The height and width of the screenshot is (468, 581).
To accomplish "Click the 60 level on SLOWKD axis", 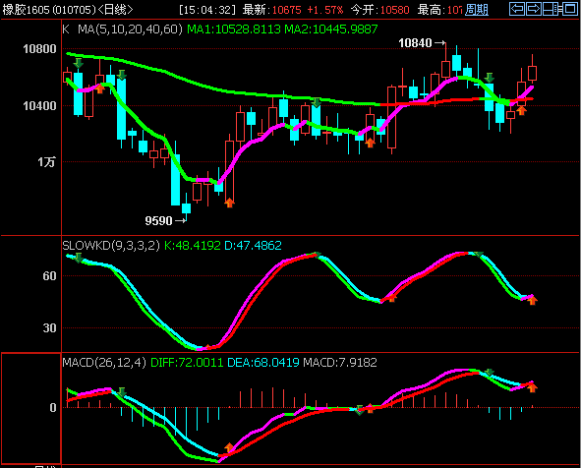I will (49, 276).
